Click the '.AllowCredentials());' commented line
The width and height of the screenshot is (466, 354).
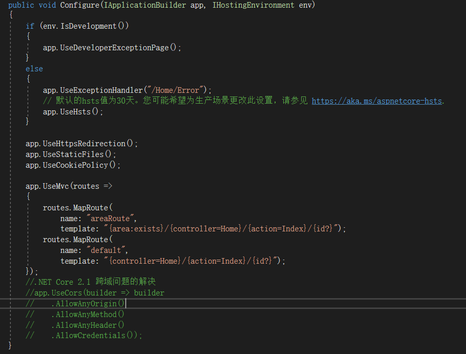tap(84, 336)
